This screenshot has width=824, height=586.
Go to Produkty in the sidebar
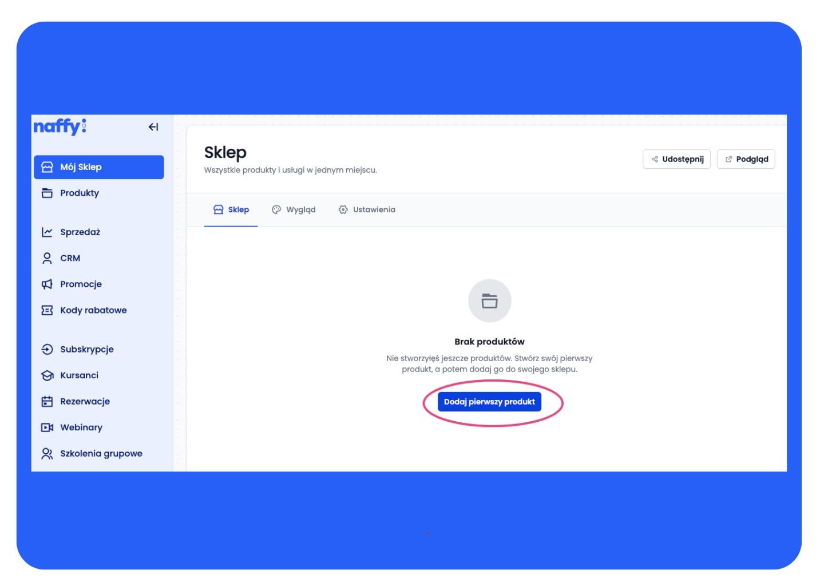79,193
